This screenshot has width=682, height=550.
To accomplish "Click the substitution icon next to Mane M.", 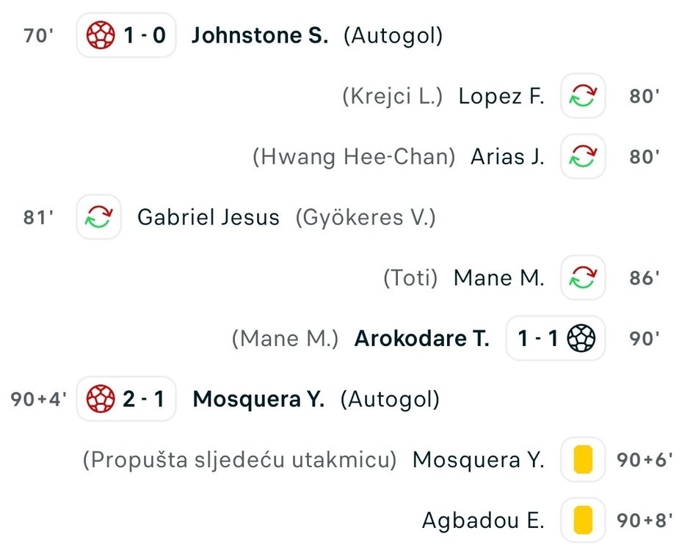I will click(583, 278).
